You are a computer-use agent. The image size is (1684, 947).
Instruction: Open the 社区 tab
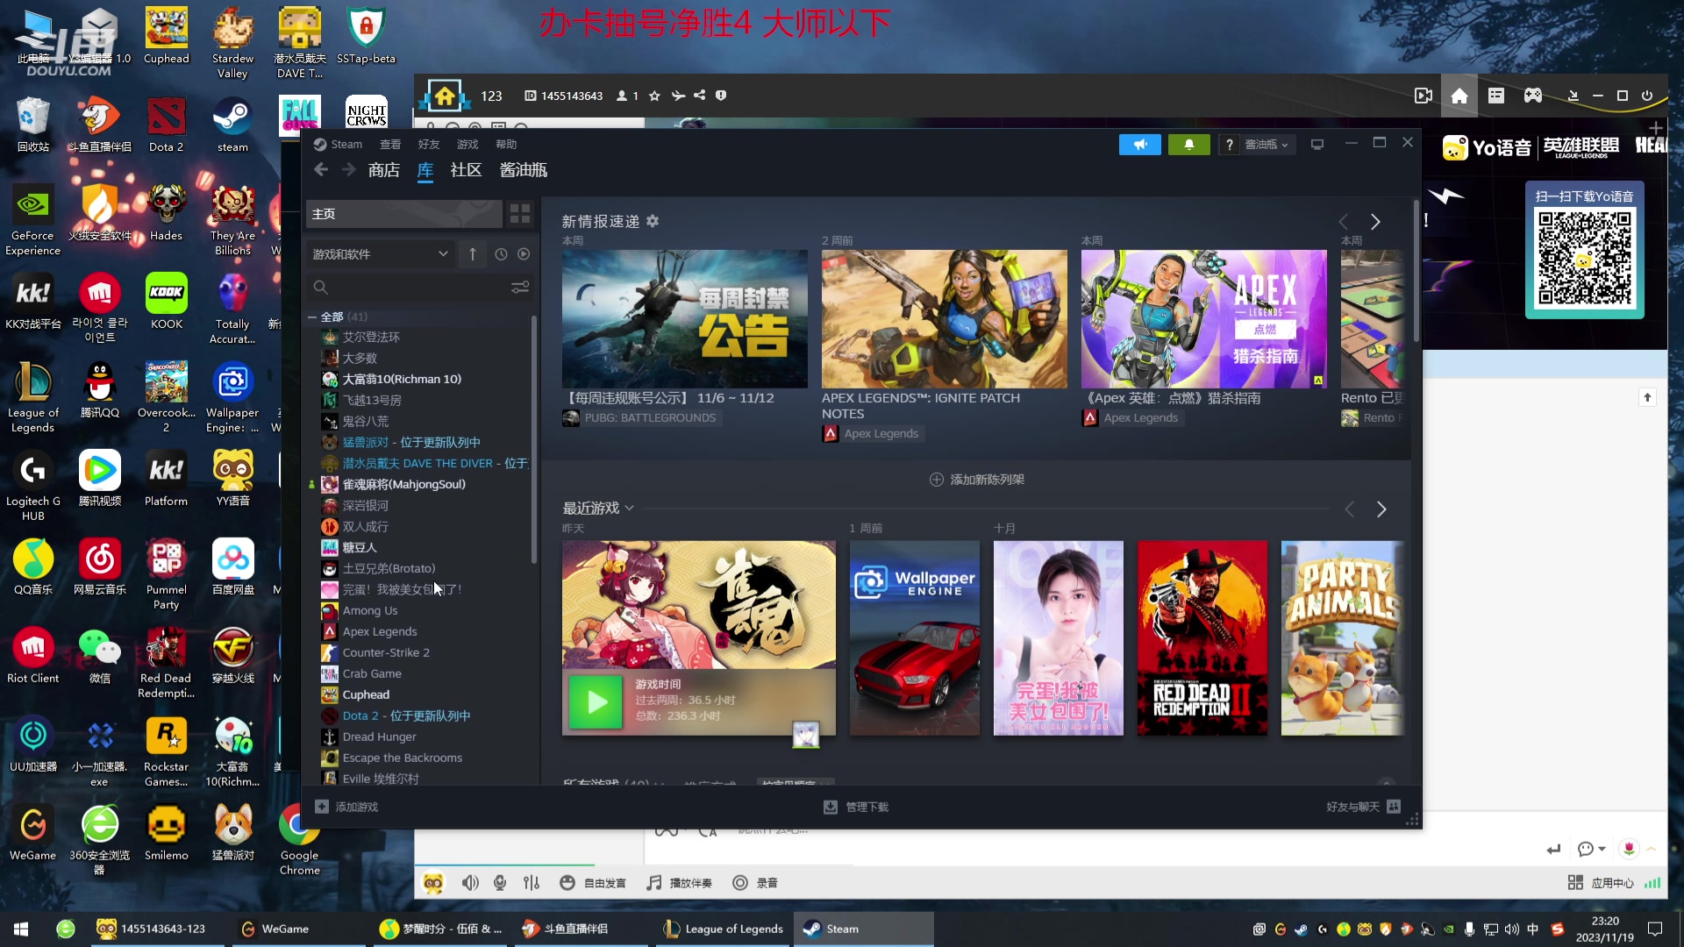pos(466,170)
